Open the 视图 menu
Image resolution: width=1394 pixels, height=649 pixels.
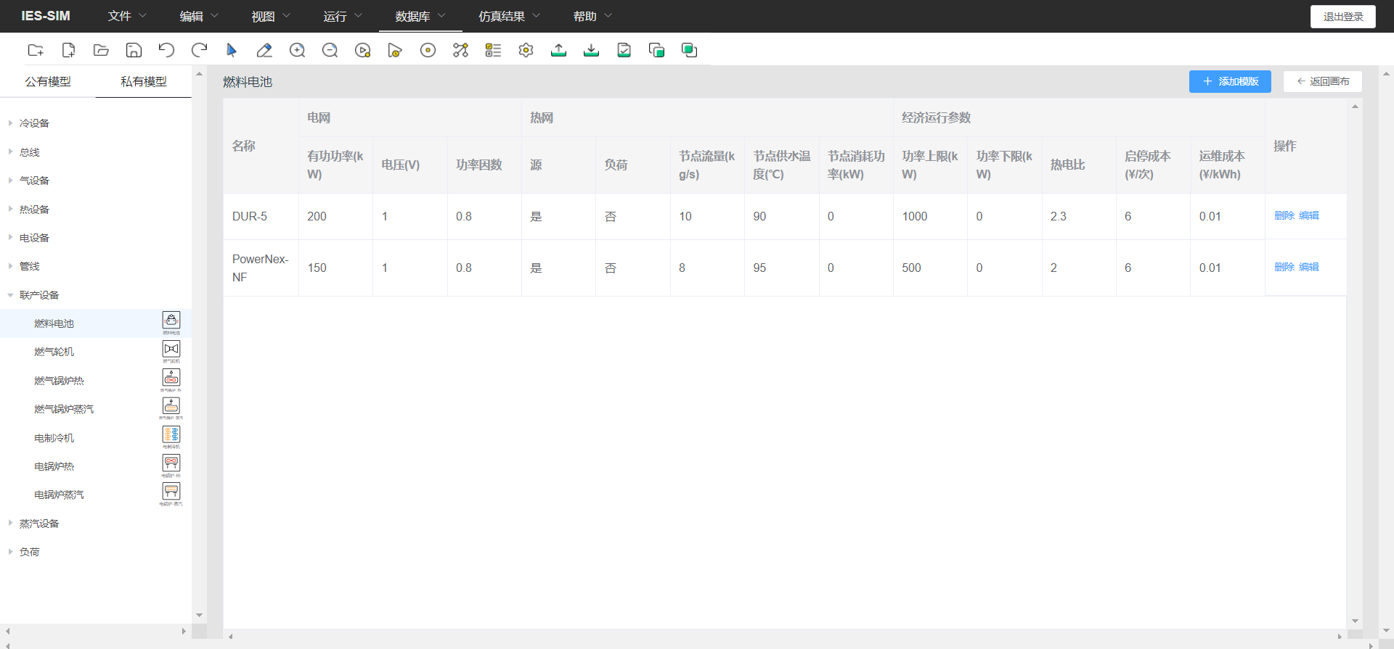click(x=271, y=16)
